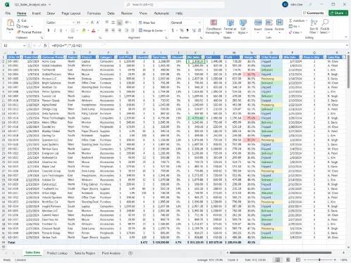Expand the Format as Table gallery
Screen dimensions: 351x263
(230, 27)
